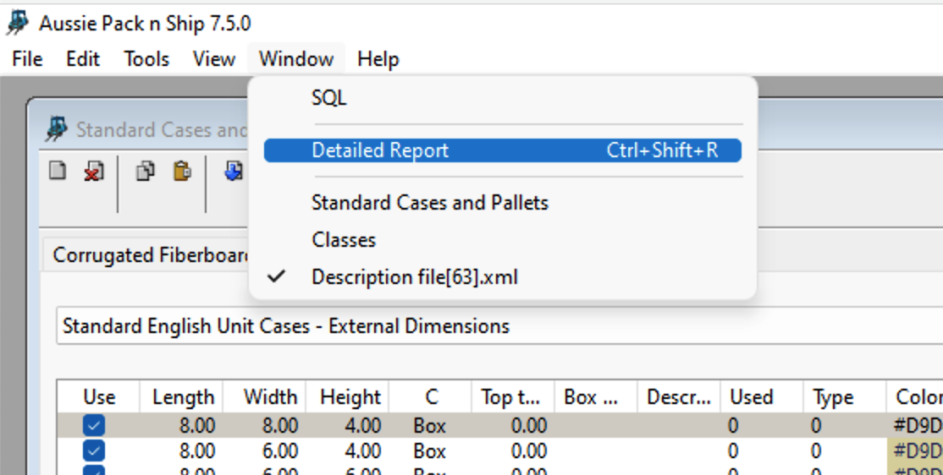Click the New document toolbar icon
This screenshot has width=943, height=475.
(58, 171)
